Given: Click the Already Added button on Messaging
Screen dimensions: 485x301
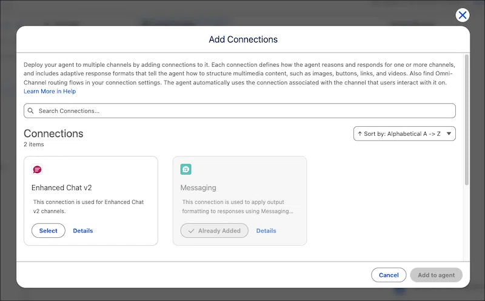Looking at the screenshot, I should pyautogui.click(x=215, y=231).
